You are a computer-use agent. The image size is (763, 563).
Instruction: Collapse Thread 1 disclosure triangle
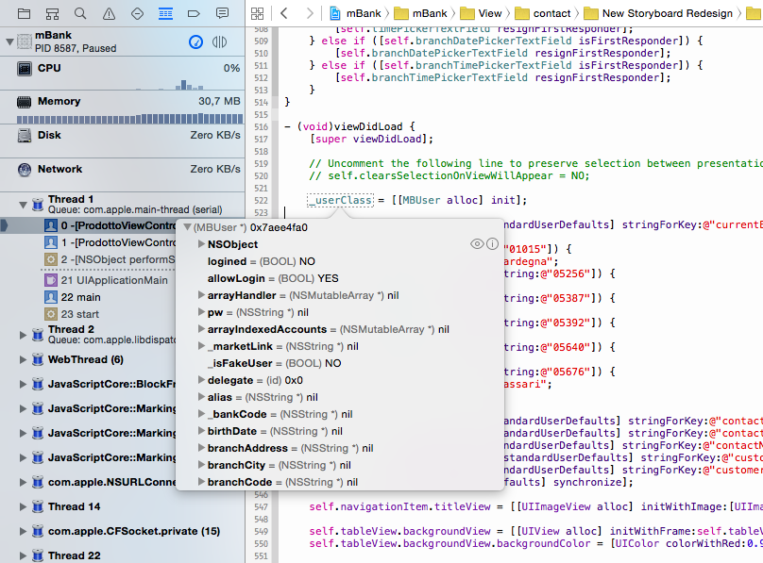click(x=23, y=205)
